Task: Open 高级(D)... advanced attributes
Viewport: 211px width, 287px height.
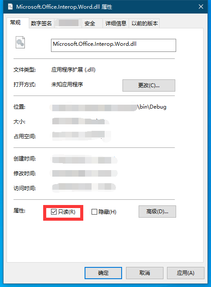Action: [157, 212]
